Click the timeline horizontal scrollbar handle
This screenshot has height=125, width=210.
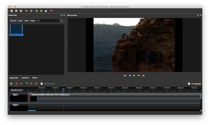tap(32, 111)
